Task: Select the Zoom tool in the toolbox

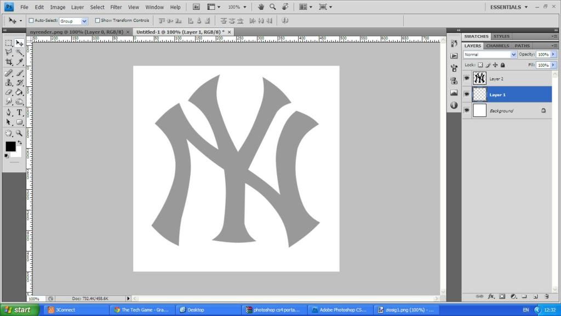Action: [19, 133]
